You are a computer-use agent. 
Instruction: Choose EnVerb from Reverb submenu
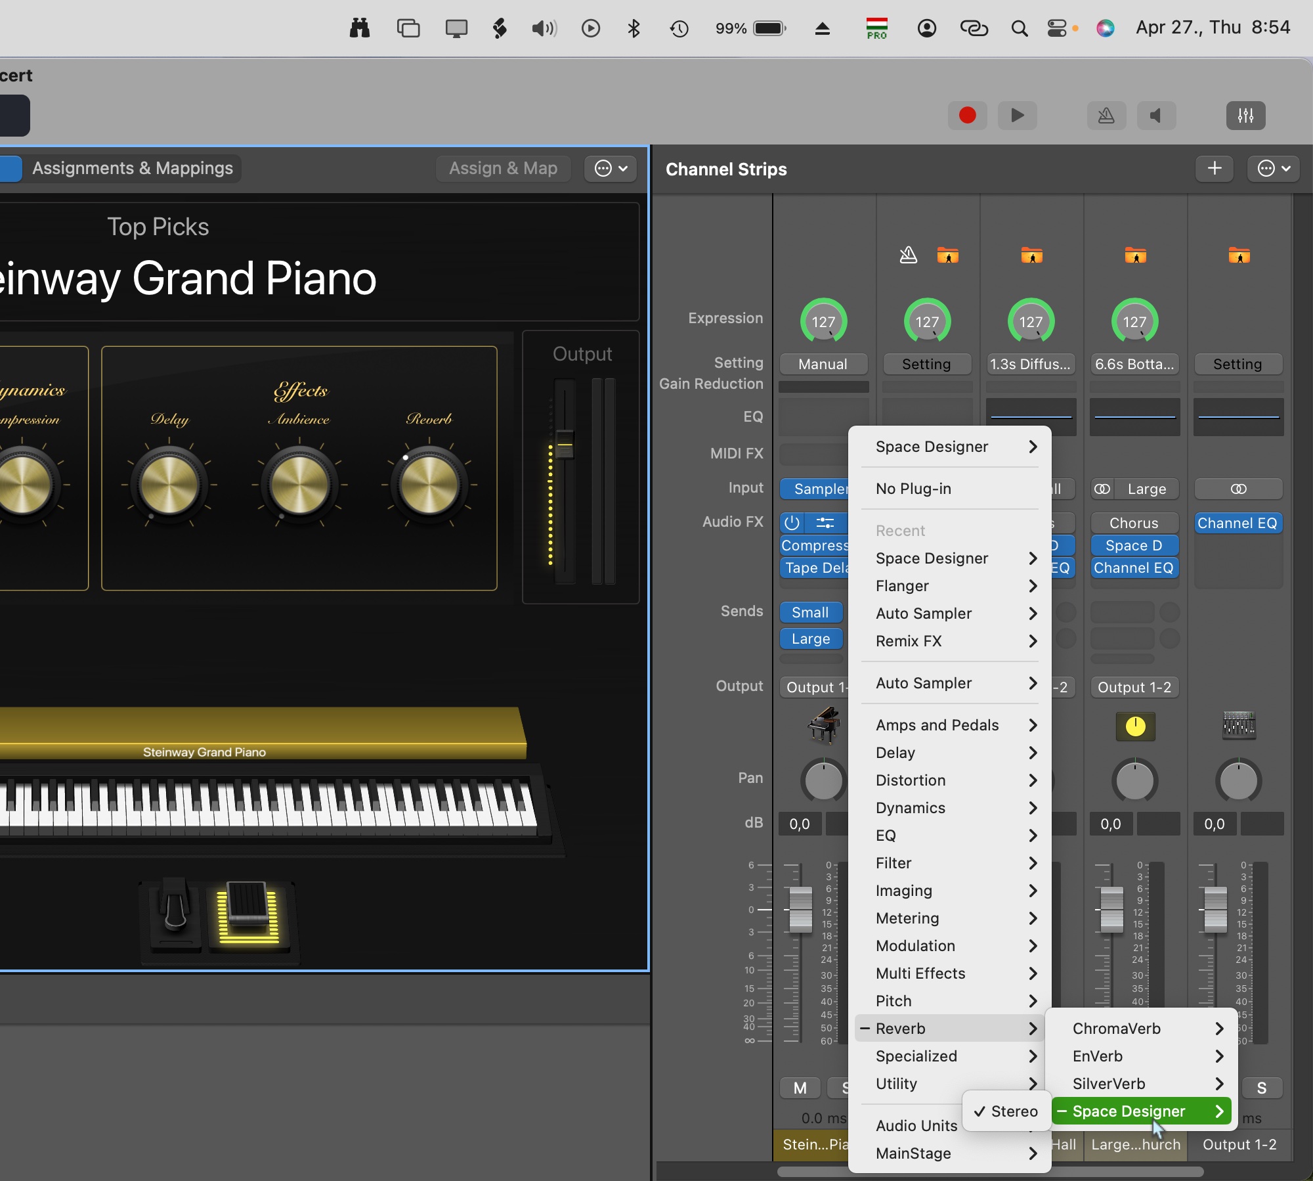point(1141,1056)
